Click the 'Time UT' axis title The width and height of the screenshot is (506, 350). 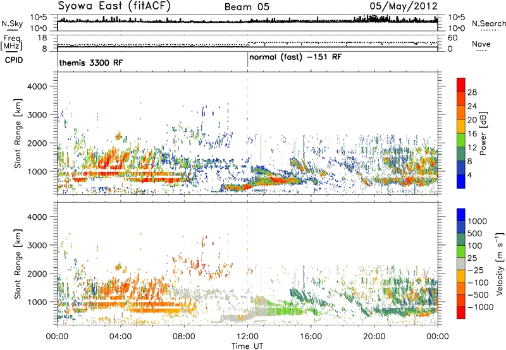point(247,346)
